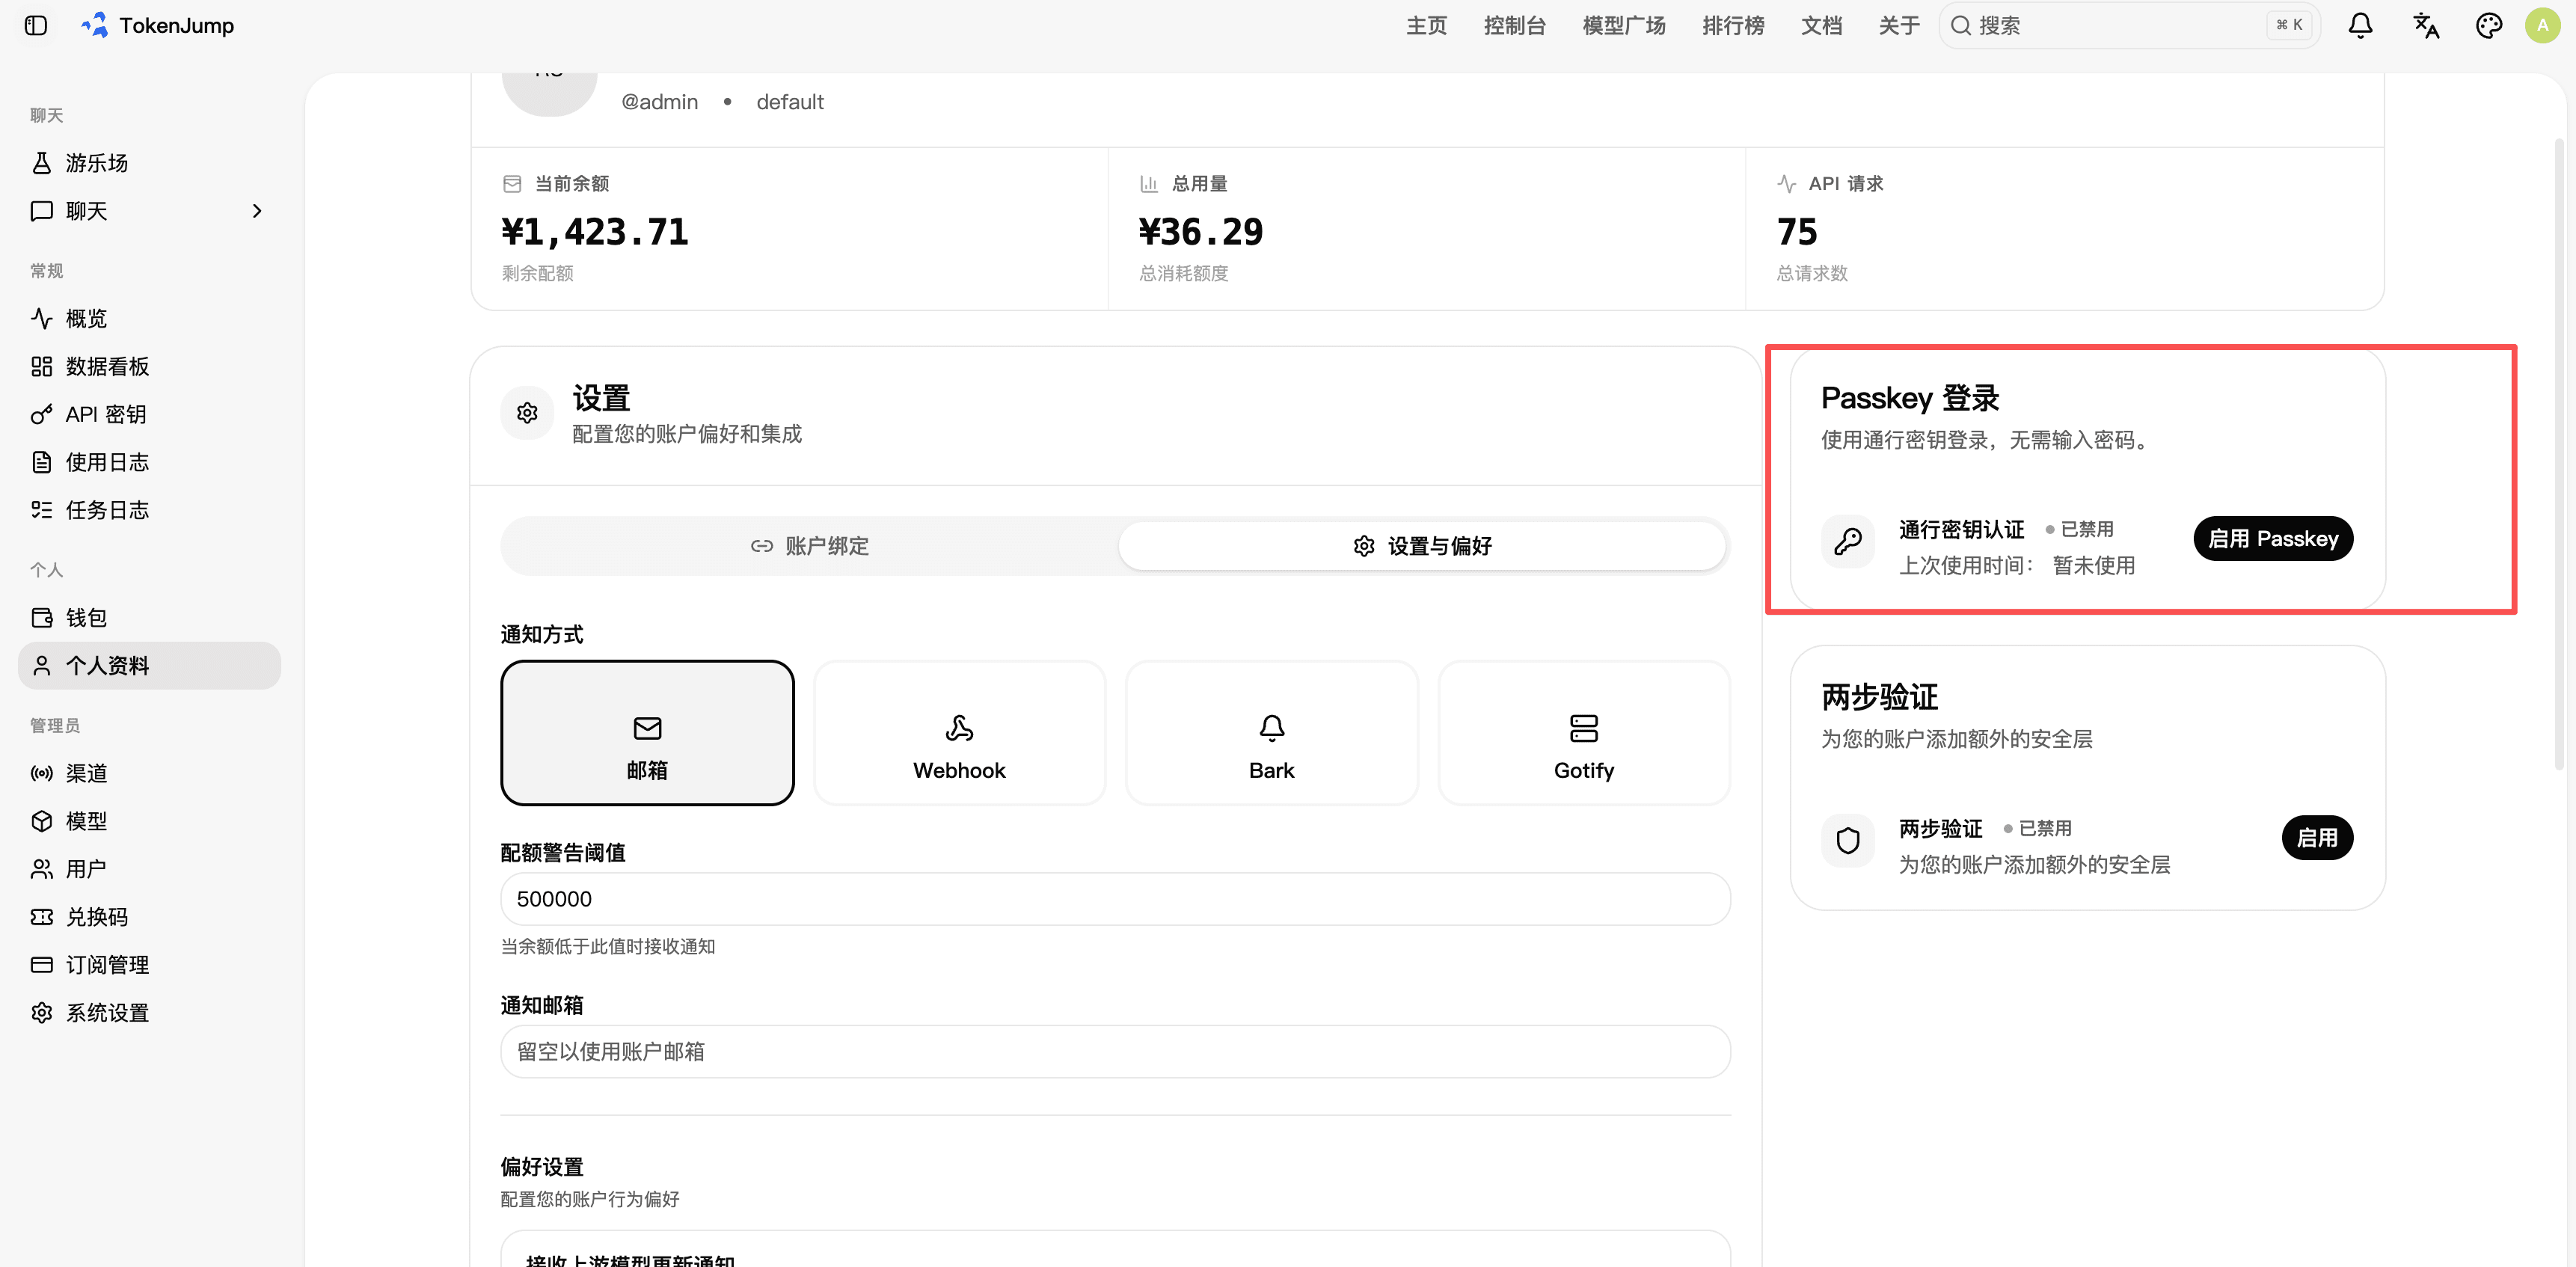
Task: Expand the 聊天 sidebar submenu chevron
Action: (x=257, y=211)
